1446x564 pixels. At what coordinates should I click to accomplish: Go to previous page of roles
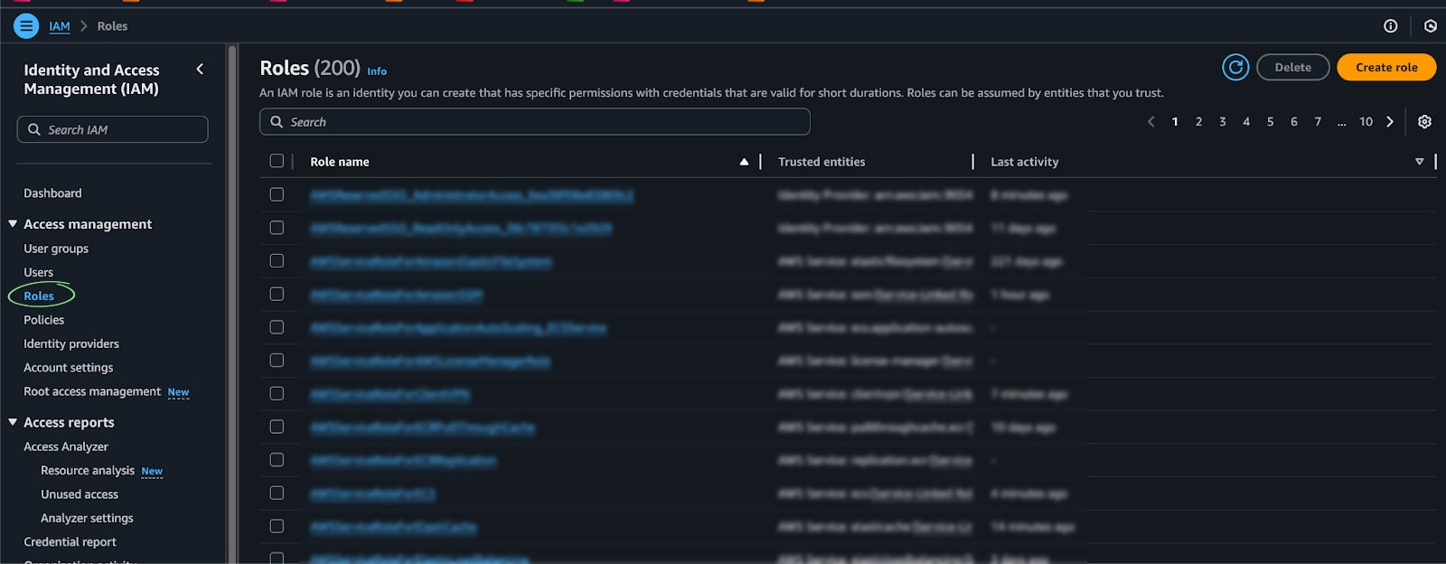pos(1151,122)
